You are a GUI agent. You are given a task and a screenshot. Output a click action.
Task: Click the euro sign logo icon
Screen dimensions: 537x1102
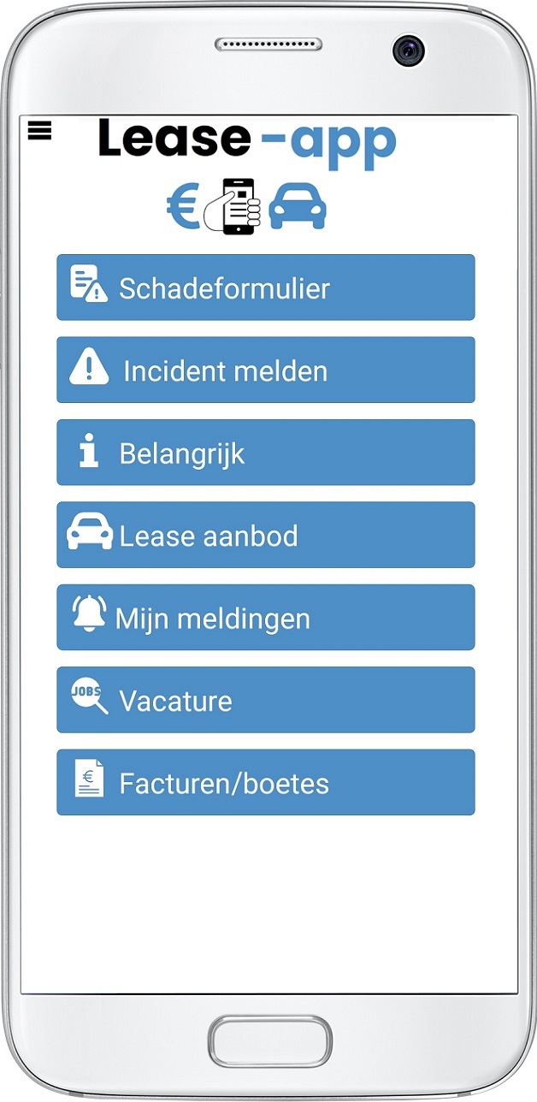pyautogui.click(x=182, y=209)
